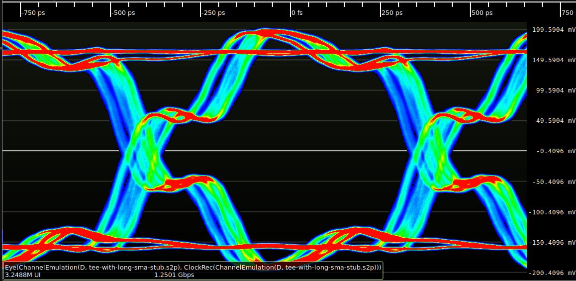Click the 149.5904 mV axis label
Screen dimensions: 576x281
[553, 60]
